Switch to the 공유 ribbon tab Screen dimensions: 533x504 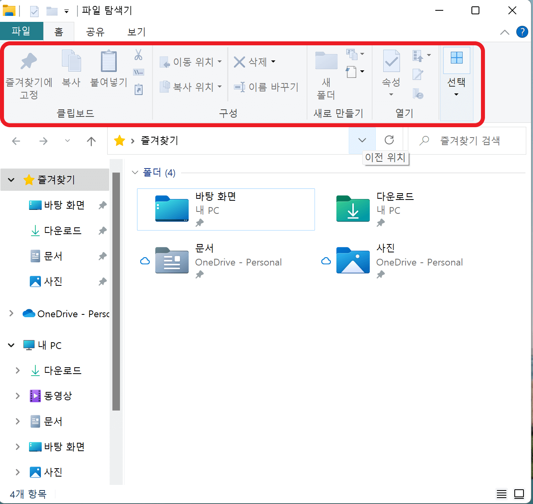click(x=95, y=32)
